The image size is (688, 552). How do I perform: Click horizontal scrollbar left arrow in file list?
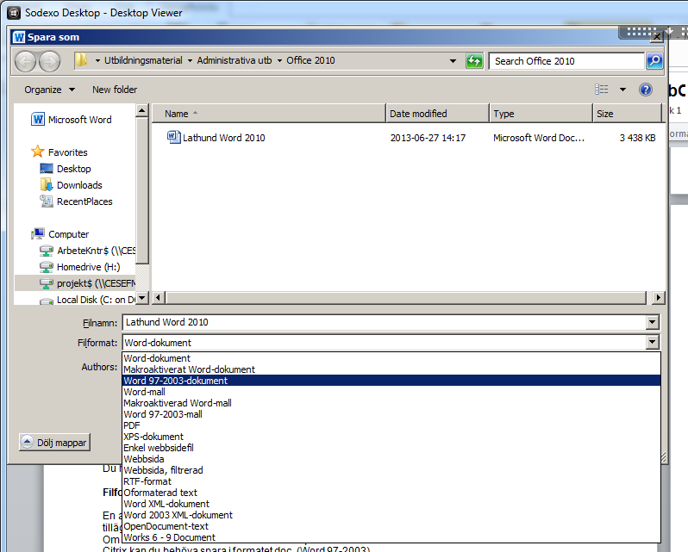(x=158, y=298)
